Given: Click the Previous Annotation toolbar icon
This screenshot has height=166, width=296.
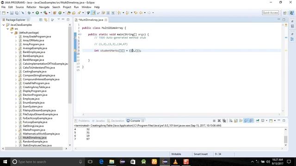Looking at the screenshot, I should (128, 13).
